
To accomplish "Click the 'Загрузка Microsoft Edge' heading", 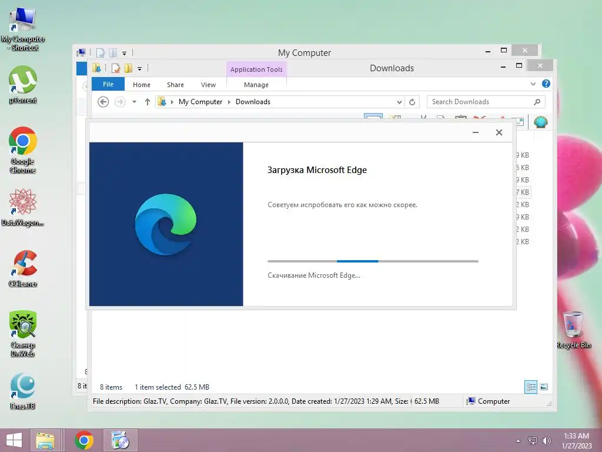I will point(317,170).
